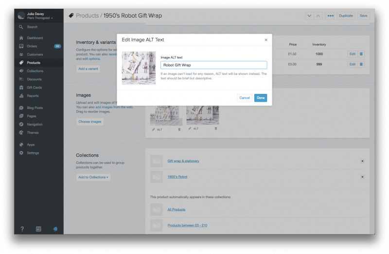
Task: Edit ALT text of second product image
Action: coord(194,128)
